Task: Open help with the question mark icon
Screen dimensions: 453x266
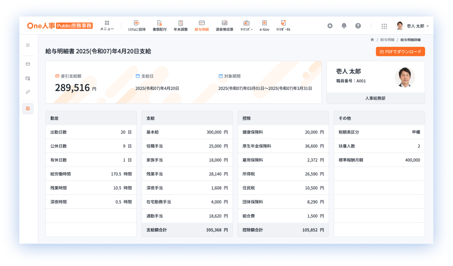Action: 358,26
